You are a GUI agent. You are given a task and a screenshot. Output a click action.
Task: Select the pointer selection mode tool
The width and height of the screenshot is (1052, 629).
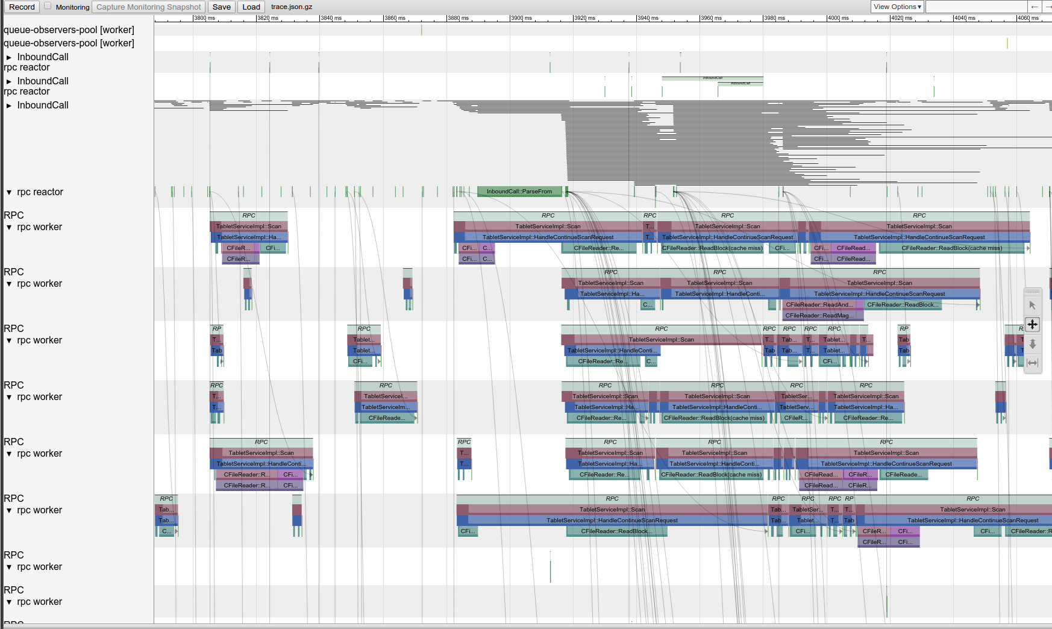click(x=1032, y=305)
